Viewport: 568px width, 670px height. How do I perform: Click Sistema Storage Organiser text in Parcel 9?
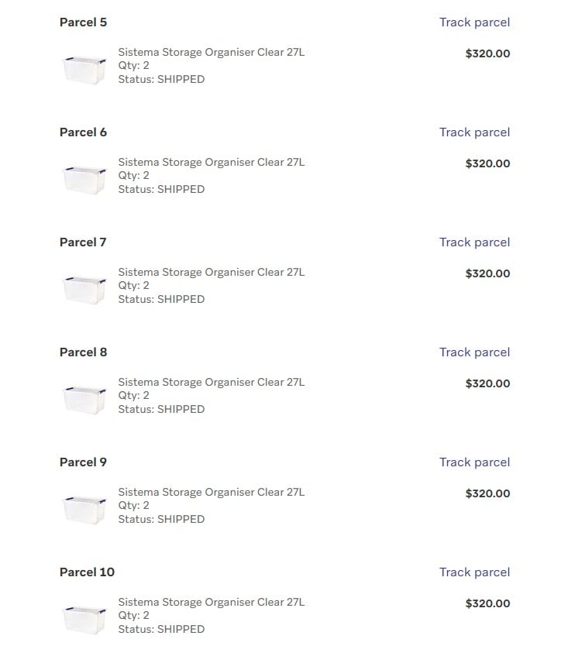click(211, 493)
